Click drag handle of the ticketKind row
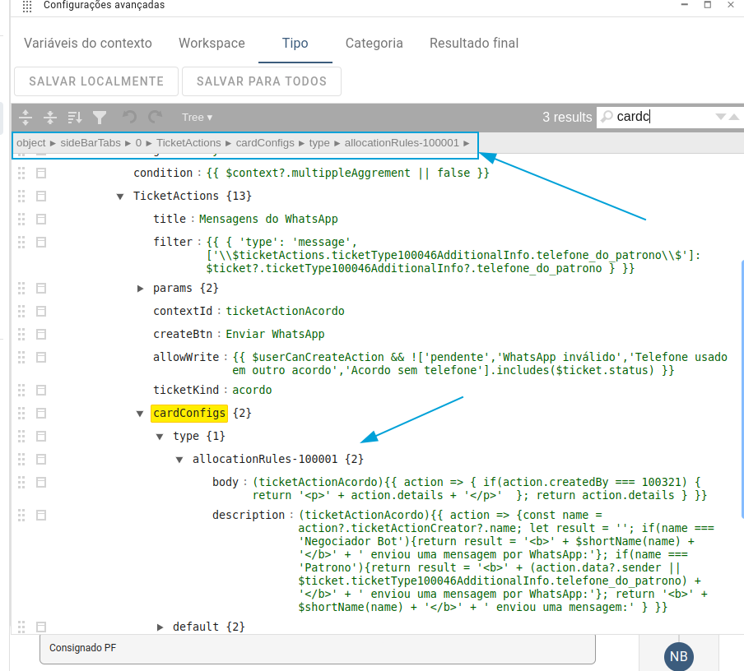This screenshot has width=744, height=671. click(21, 391)
